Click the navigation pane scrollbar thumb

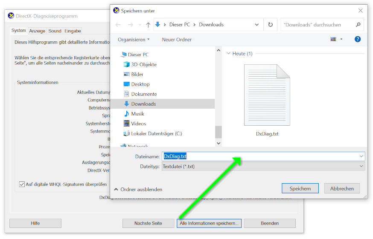pyautogui.click(x=219, y=132)
